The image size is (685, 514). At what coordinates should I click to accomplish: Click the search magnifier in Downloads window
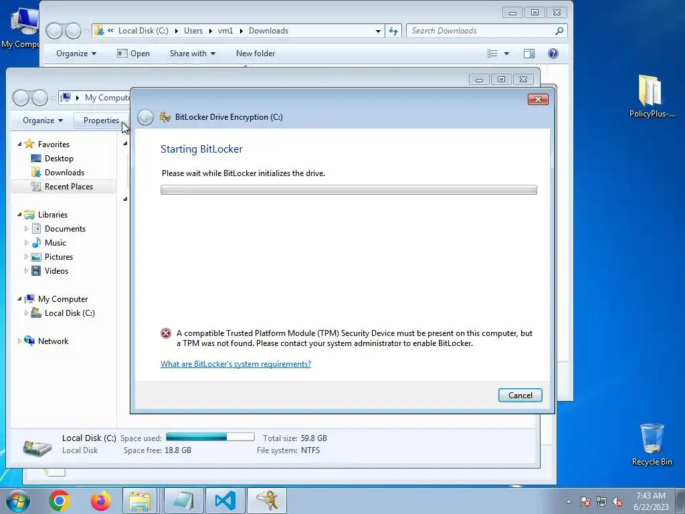coord(559,31)
